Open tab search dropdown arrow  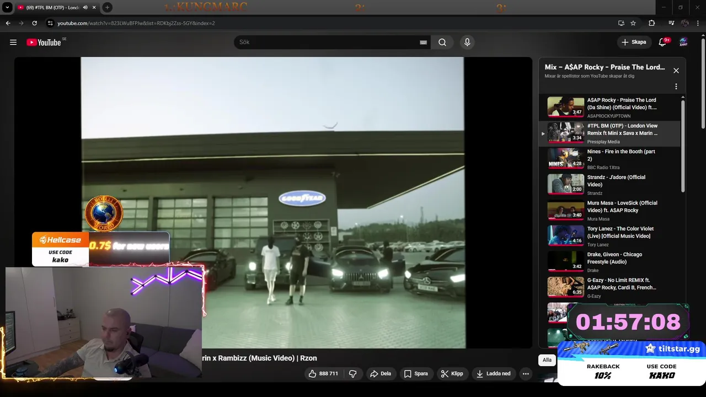coord(7,8)
